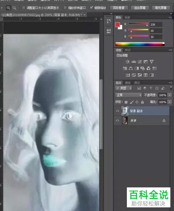Screen dimensions: 174x211
Task: Add a Selective Color adjustment layer
Action: (146, 75)
